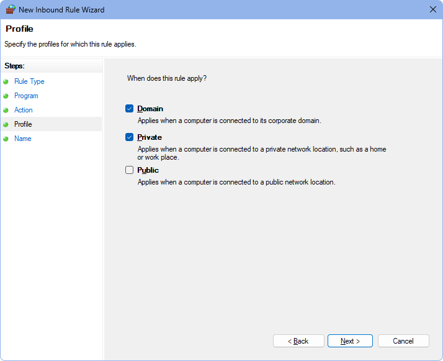Click the green bullet beside Profile step
Screen dimensions: 443x361
click(6, 124)
